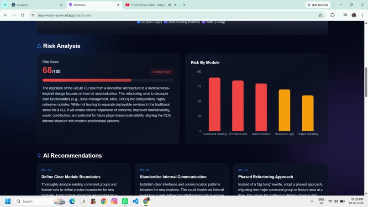368x207 pixels.
Task: Open the Extensions puzzle icon
Action: tap(332, 15)
